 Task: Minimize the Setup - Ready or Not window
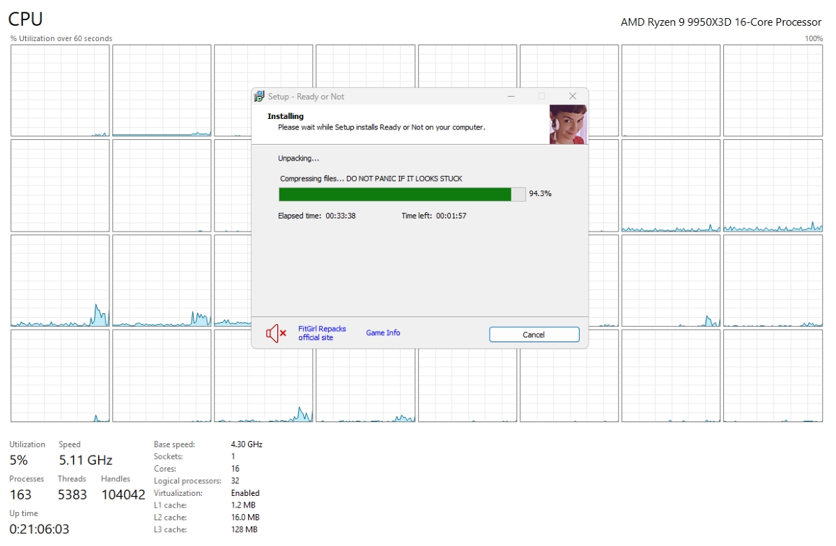511,96
